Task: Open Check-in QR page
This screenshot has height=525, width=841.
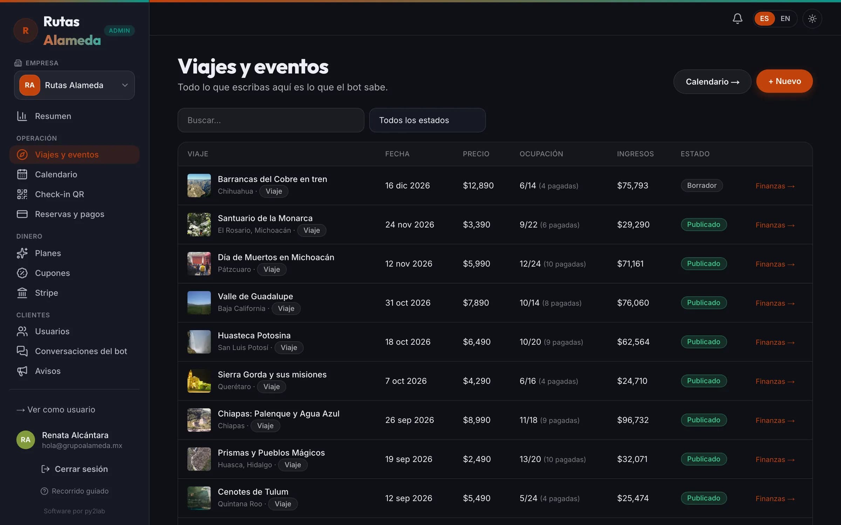Action: [74, 194]
